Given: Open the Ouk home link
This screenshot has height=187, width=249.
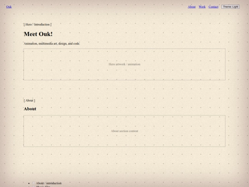Looking at the screenshot, I should click(x=9, y=6).
